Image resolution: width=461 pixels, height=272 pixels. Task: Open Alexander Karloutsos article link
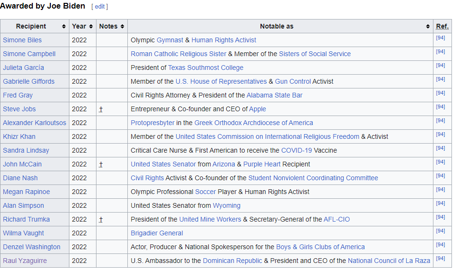point(34,123)
